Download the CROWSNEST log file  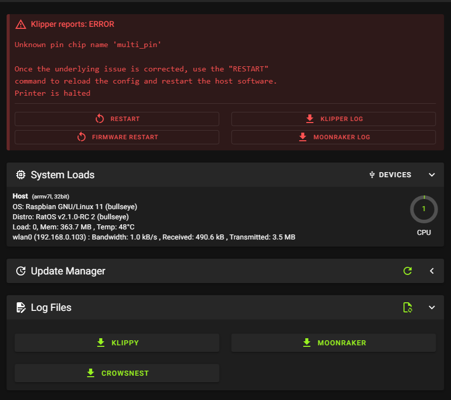117,373
